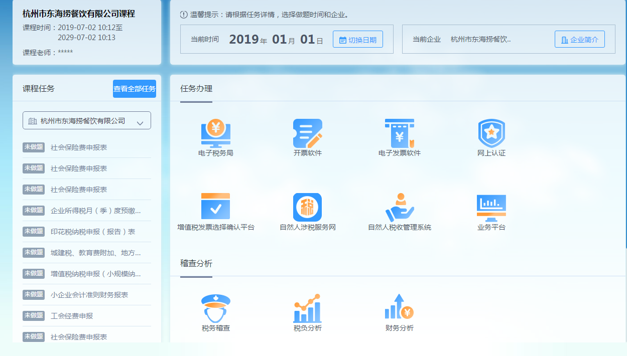
Task: Expand the 杭州市东海捞餐饮有限公司 company dropdown
Action: pos(86,120)
